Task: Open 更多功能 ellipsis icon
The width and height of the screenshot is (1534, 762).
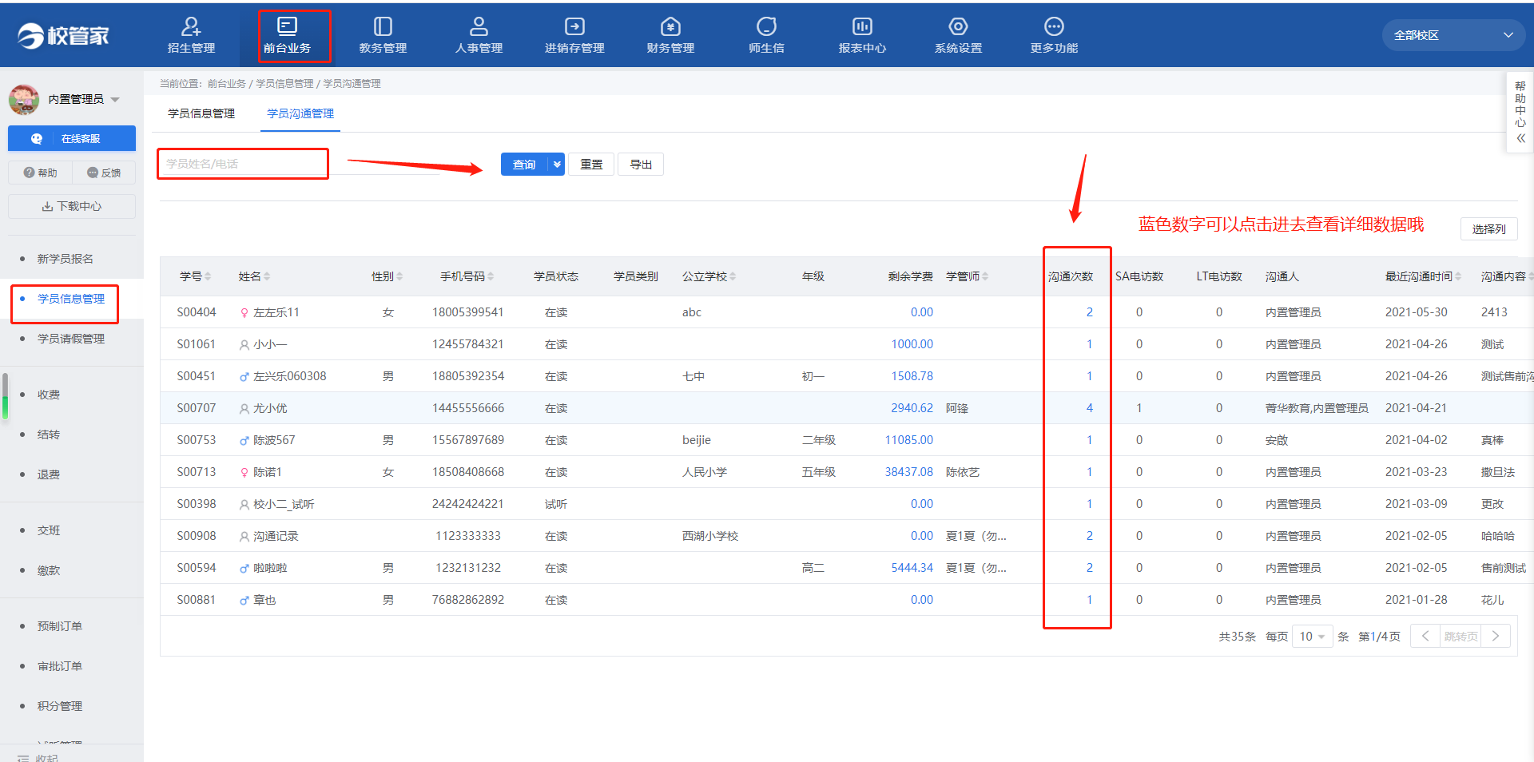Action: click(x=1054, y=26)
